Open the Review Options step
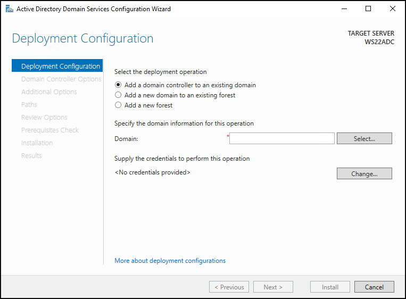This screenshot has height=299, width=406. coord(44,117)
